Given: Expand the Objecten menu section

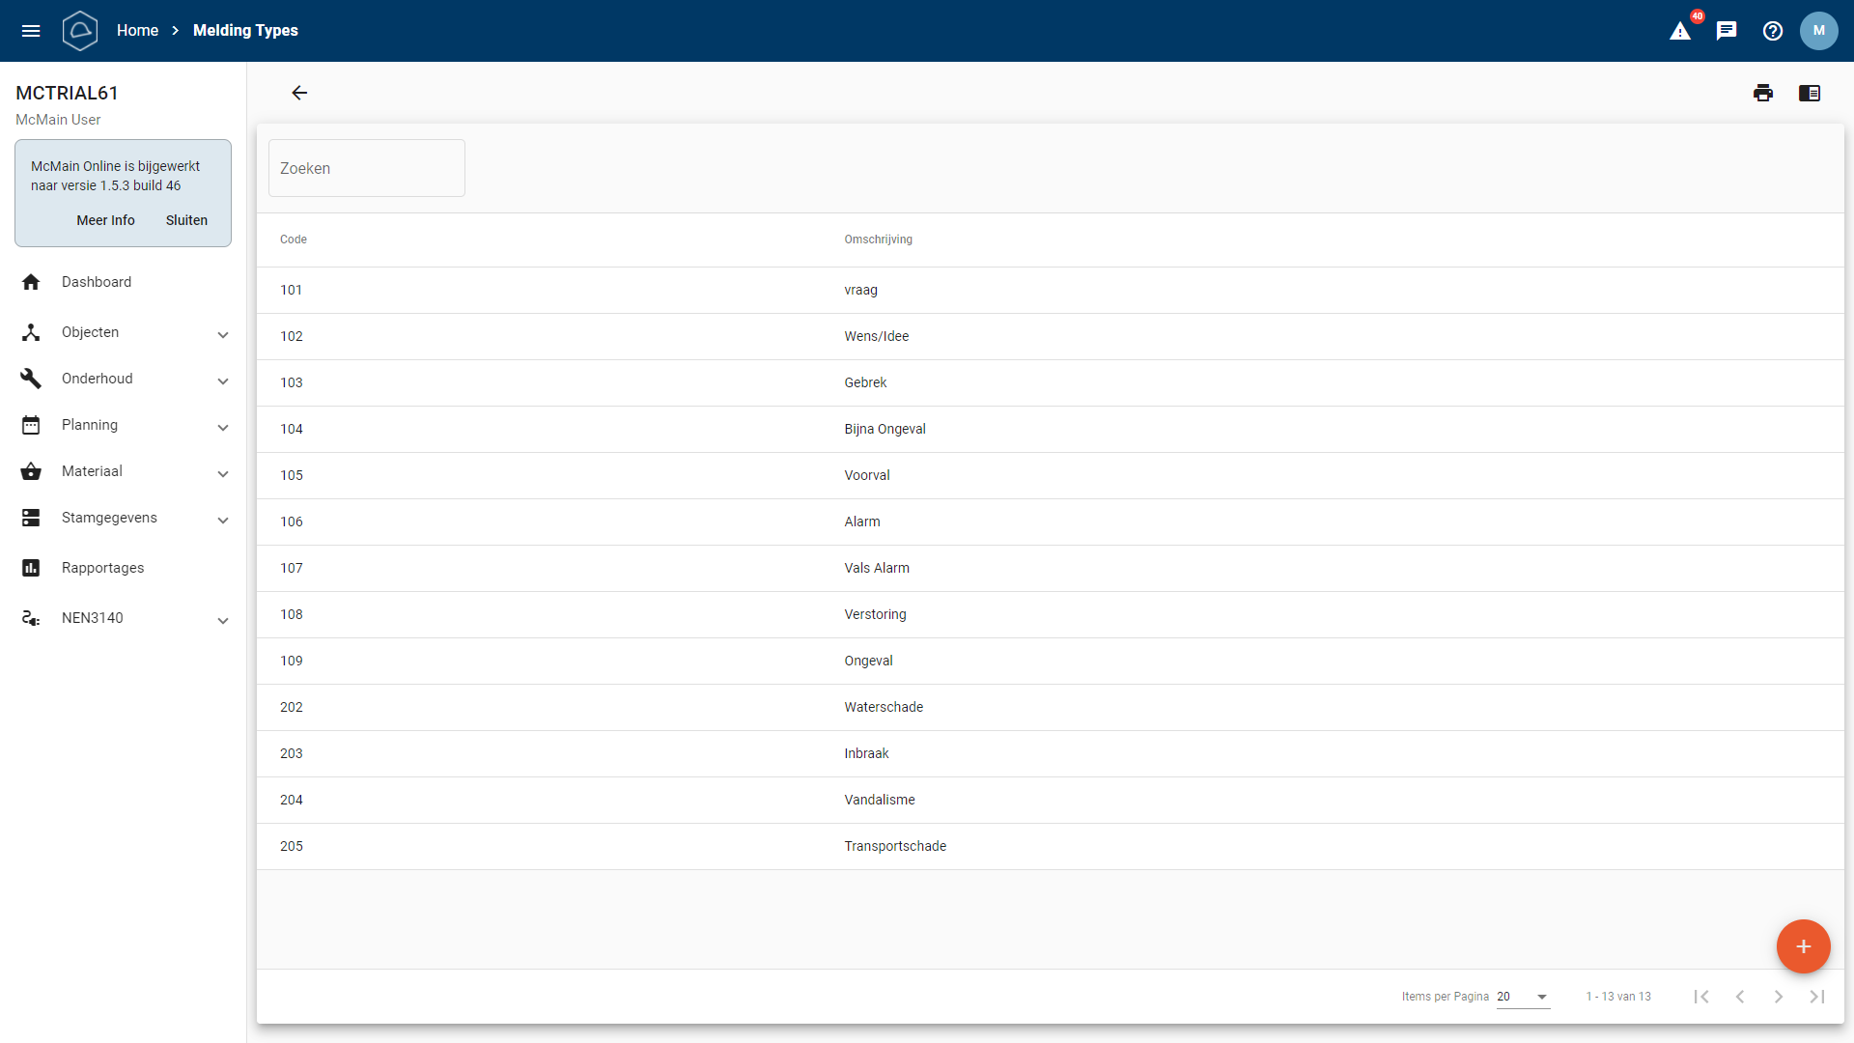Looking at the screenshot, I should (124, 332).
